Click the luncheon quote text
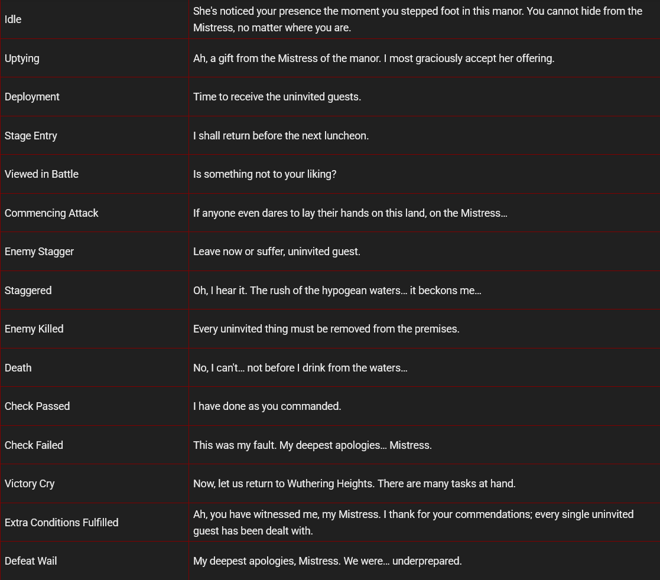Screen dimensions: 660x580 (281, 135)
